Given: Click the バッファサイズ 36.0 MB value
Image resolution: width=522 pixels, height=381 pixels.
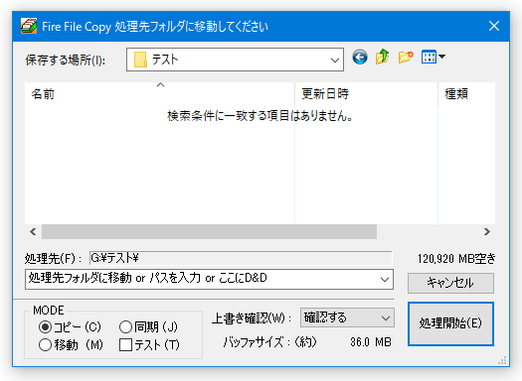Looking at the screenshot, I should (371, 342).
